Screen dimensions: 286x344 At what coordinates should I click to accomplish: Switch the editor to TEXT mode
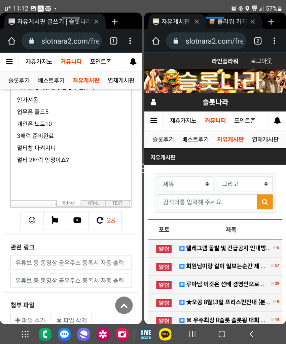[117, 203]
